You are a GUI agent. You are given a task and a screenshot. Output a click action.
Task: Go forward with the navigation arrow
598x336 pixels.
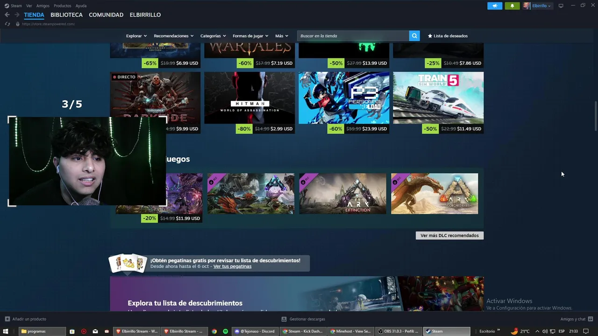(17, 15)
